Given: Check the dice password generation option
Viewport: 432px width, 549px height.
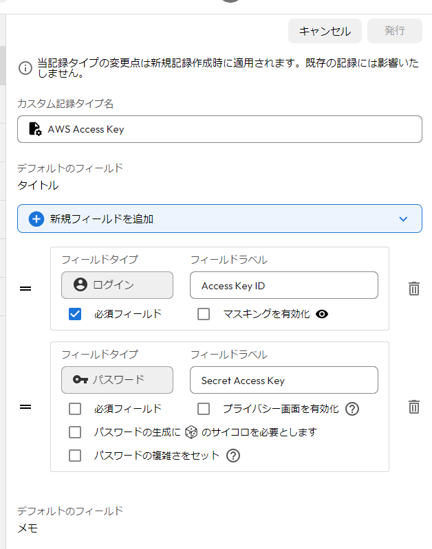Looking at the screenshot, I should coord(75,432).
